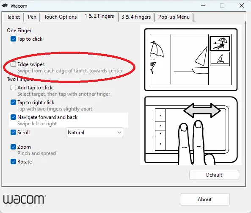
Task: Click the beach umbrella thumbnail in preview
Action: click(x=220, y=43)
